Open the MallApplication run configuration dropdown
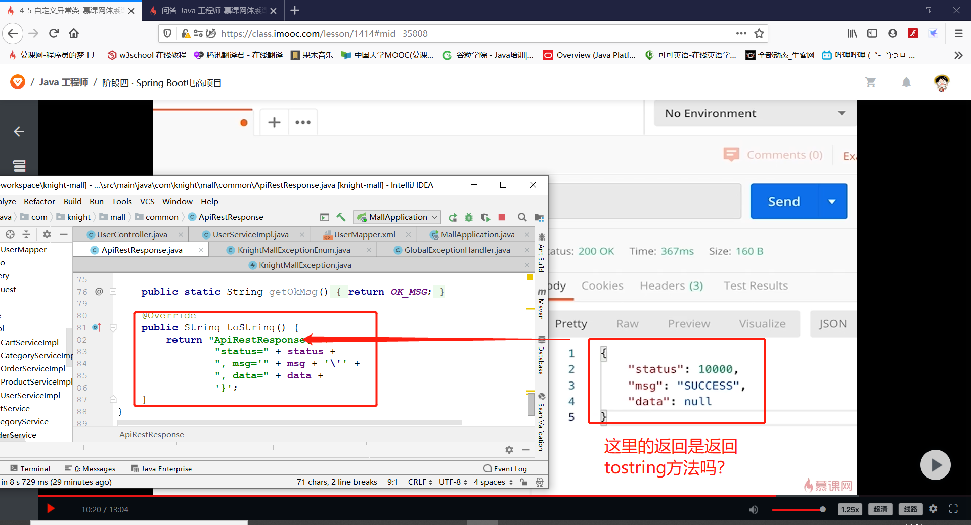971x525 pixels. (397, 217)
